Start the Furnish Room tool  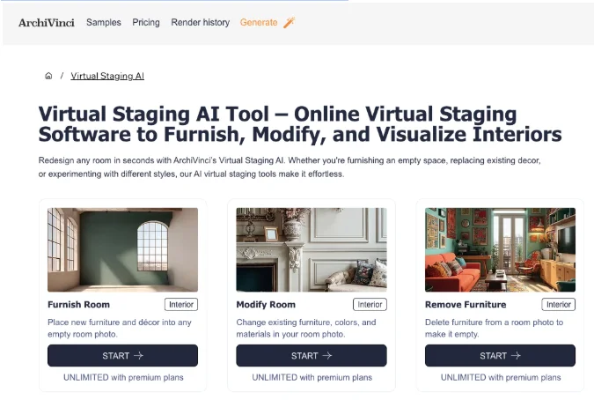tap(122, 356)
